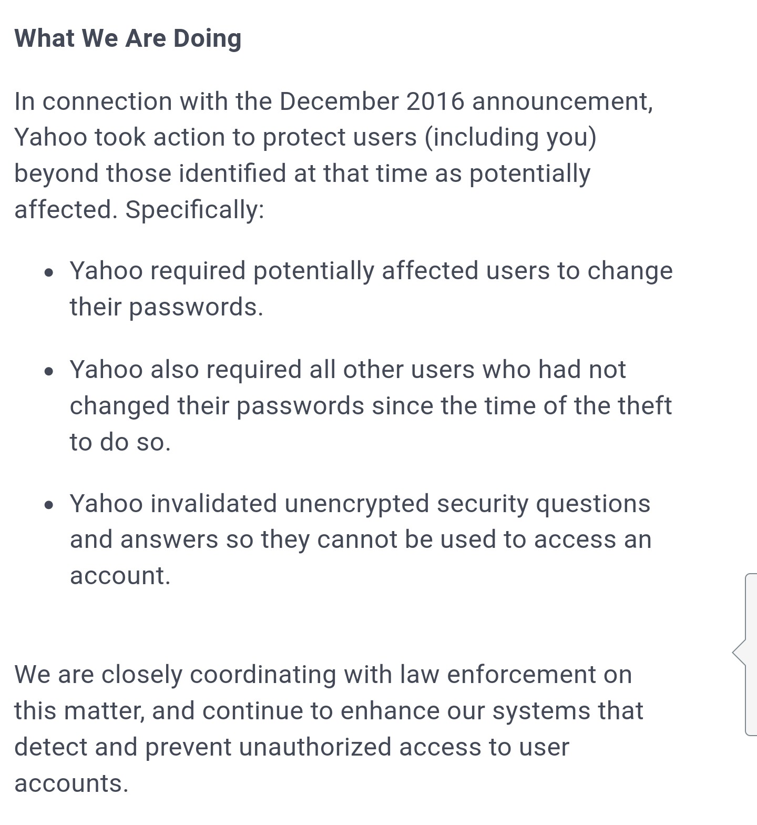
Task: Click "Yahoo invalidated unencrypted security questions" line
Action: (360, 503)
